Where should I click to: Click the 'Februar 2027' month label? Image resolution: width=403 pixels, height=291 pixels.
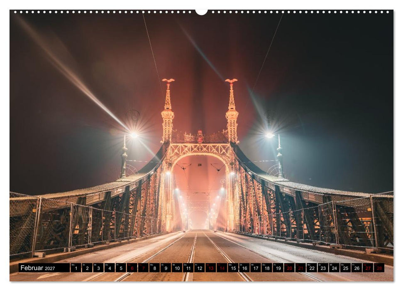click(38, 268)
